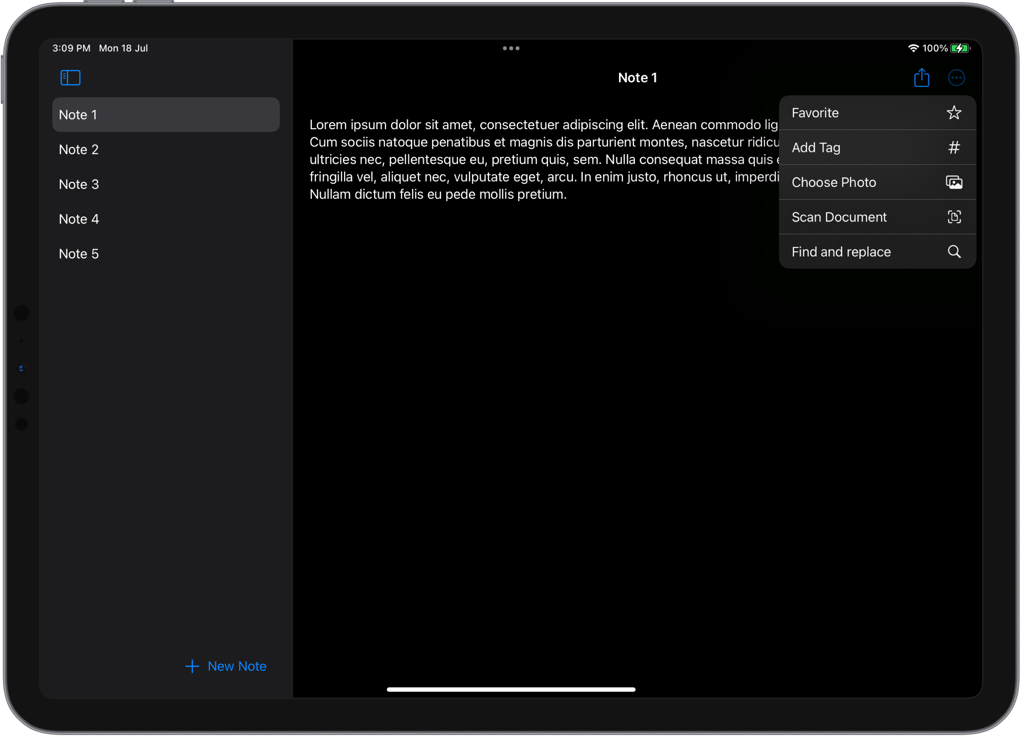Open the more options ellipsis icon
The height and width of the screenshot is (736, 1022).
tap(957, 78)
